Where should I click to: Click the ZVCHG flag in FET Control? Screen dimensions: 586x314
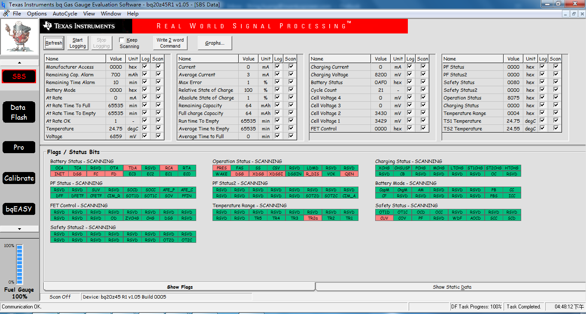[x=132, y=218]
